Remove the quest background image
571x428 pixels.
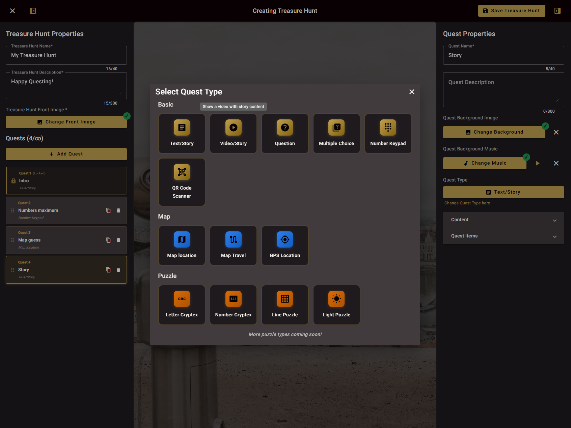556,132
